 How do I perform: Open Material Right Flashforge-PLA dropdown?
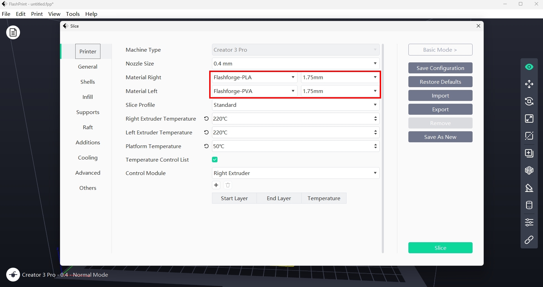click(x=254, y=77)
